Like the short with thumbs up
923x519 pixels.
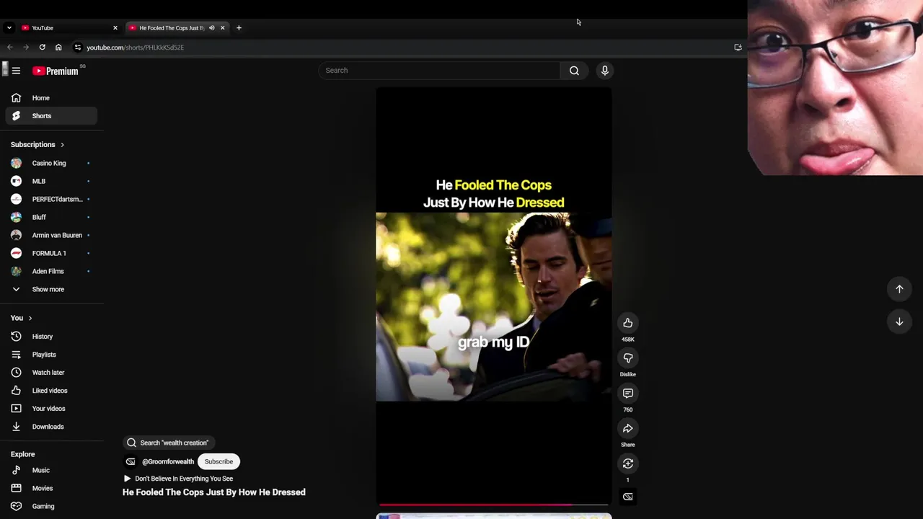[x=628, y=323]
